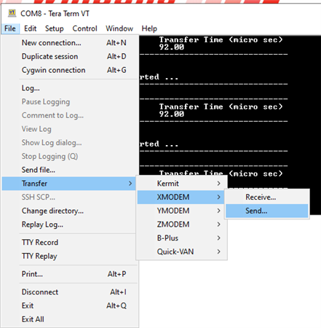The image size is (321, 328).
Task: Click Print... menu item
Action: coord(70,274)
